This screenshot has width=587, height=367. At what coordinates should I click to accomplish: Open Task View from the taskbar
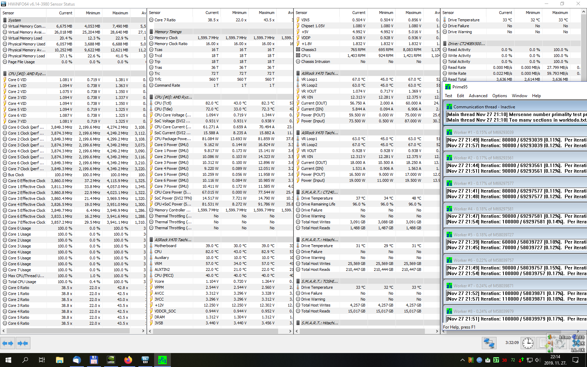tap(42, 360)
